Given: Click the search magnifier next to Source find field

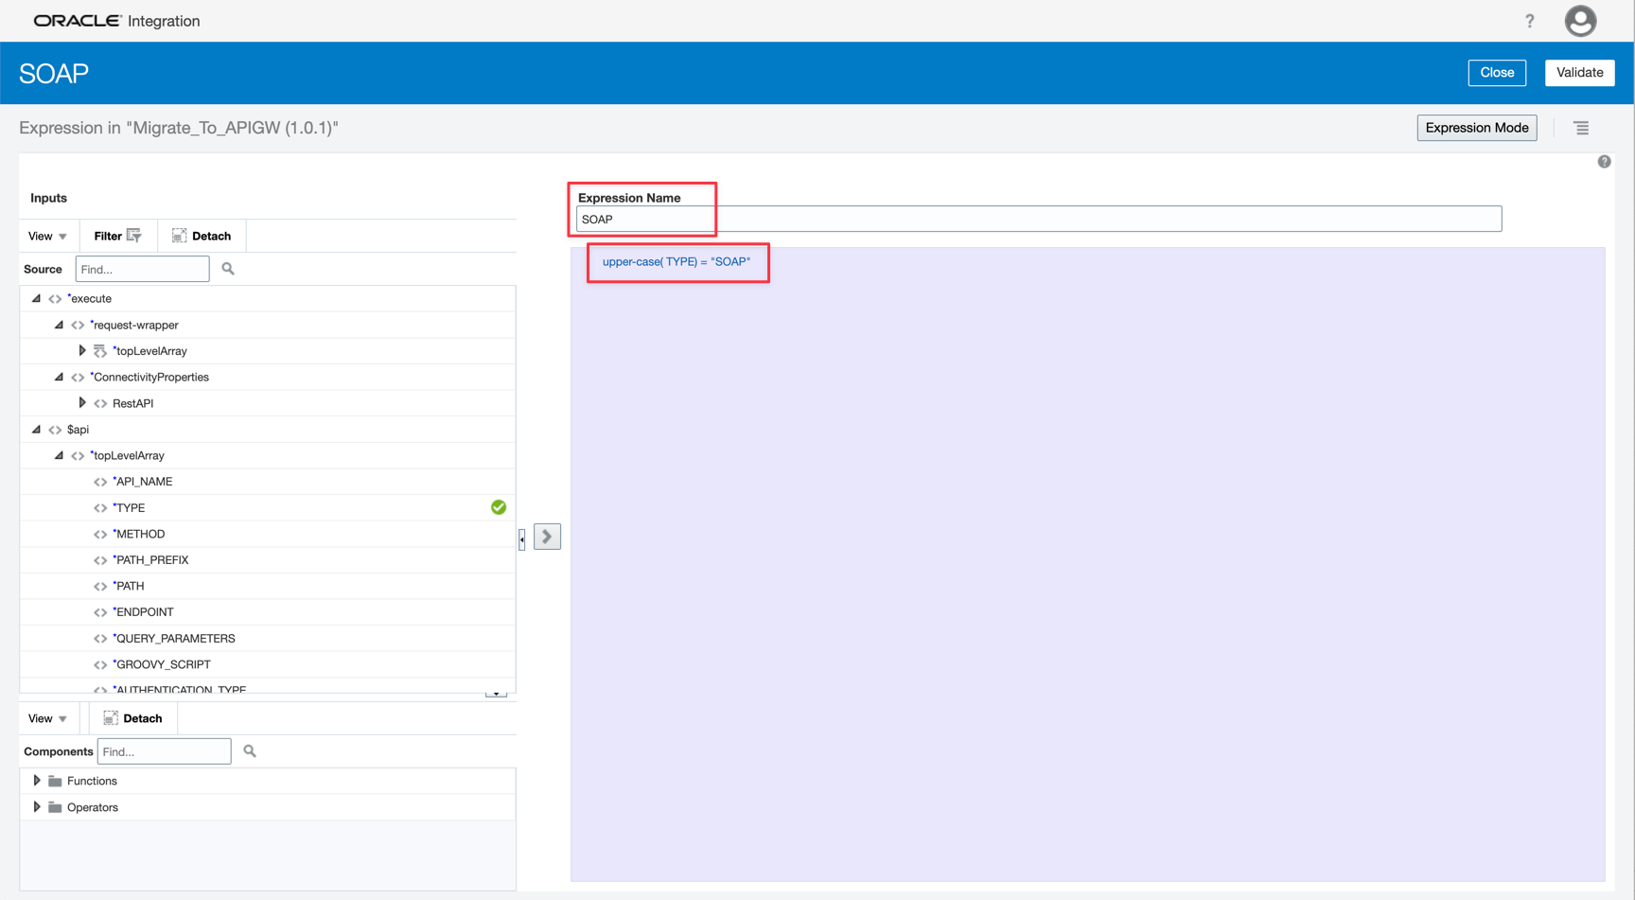Looking at the screenshot, I should [x=227, y=269].
